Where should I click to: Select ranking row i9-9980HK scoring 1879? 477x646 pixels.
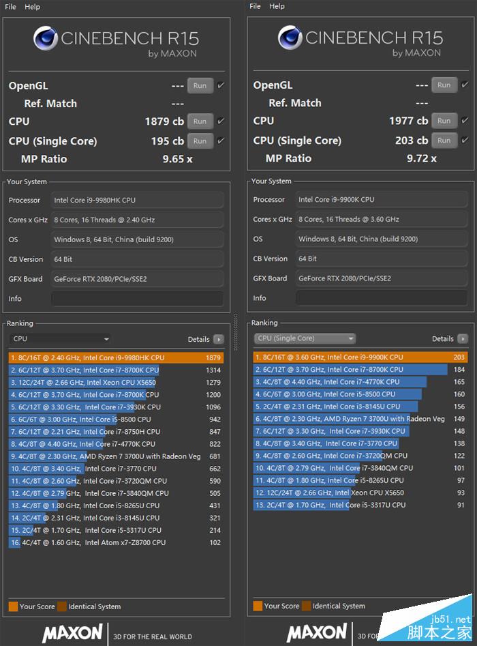116,357
